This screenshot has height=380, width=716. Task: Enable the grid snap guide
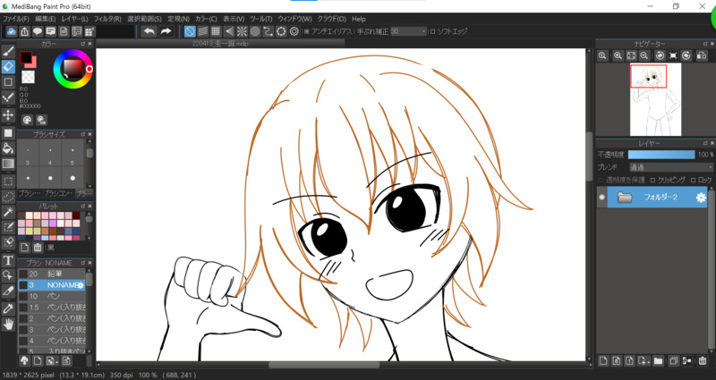point(216,31)
